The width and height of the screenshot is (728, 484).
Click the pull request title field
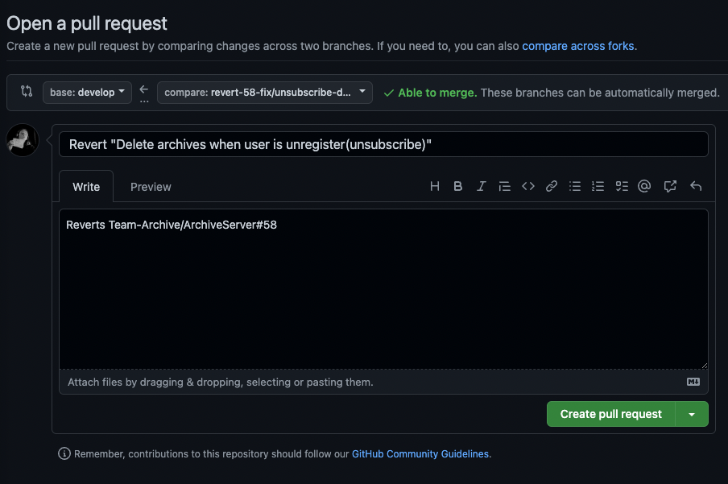[x=383, y=144]
